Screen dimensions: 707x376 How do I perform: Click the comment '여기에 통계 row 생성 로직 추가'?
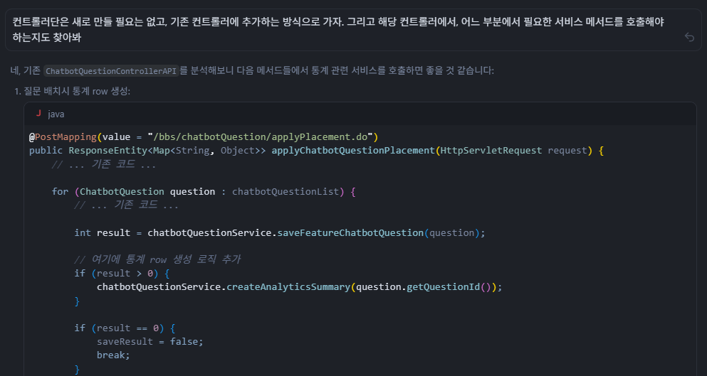[x=162, y=259]
